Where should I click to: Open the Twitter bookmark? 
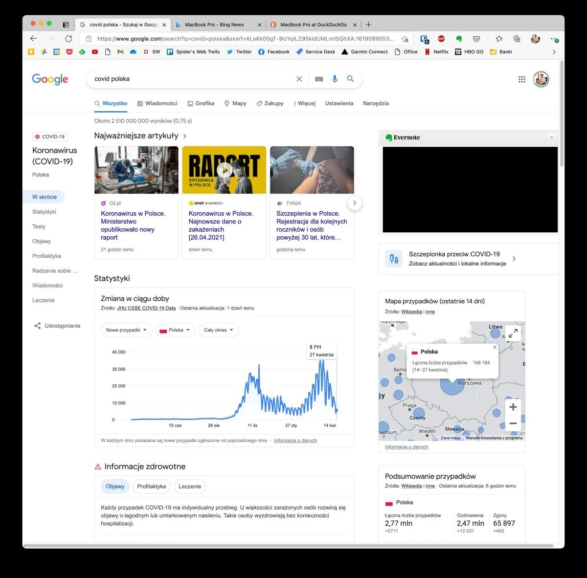239,52
